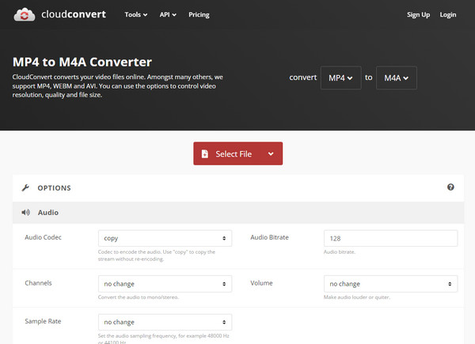Click the Login link

pos(448,14)
